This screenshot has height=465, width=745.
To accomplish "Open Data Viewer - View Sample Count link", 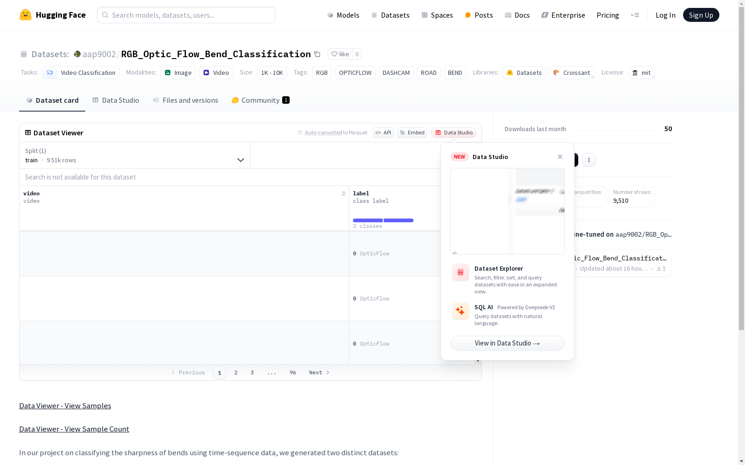I will (x=74, y=429).
